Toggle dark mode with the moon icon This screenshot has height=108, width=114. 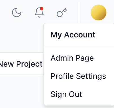point(17,12)
